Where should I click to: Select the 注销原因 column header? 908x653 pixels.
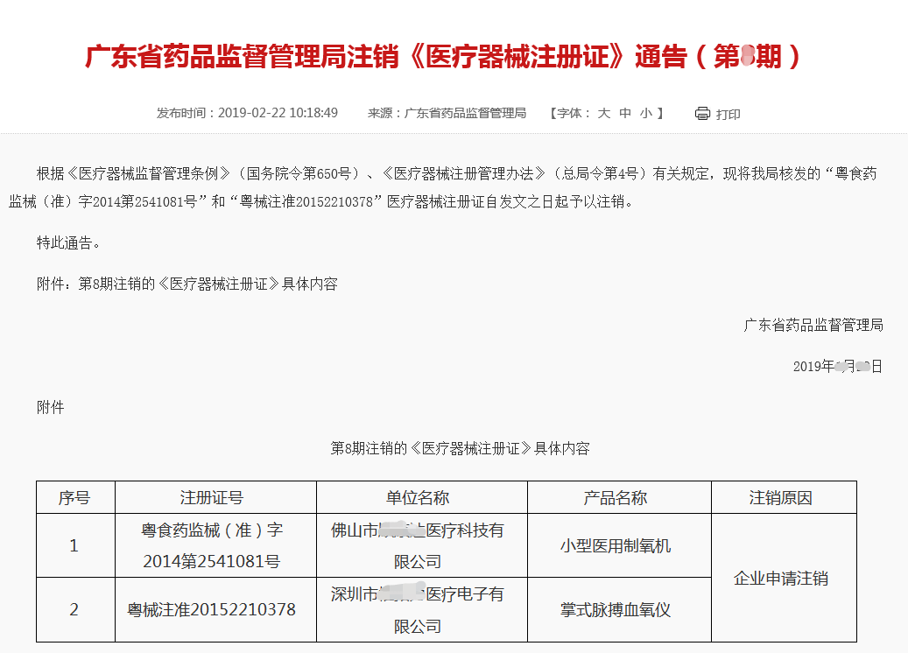(780, 497)
